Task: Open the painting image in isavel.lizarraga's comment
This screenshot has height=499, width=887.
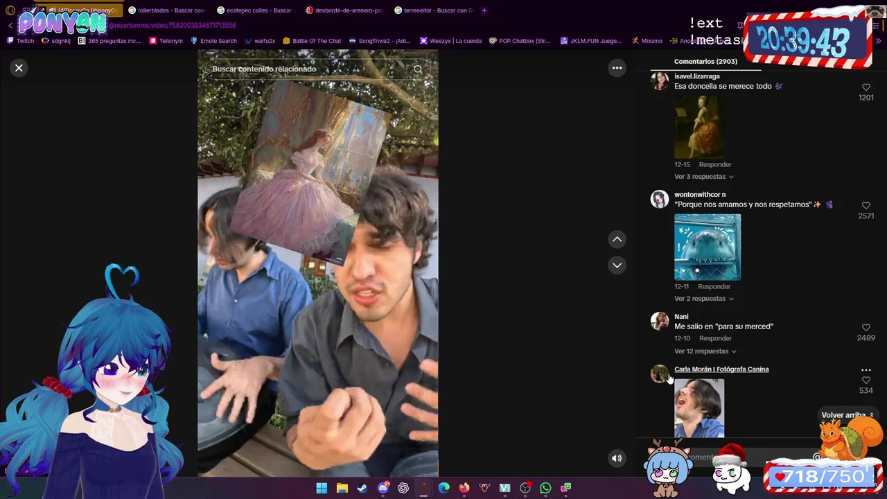Action: point(699,126)
